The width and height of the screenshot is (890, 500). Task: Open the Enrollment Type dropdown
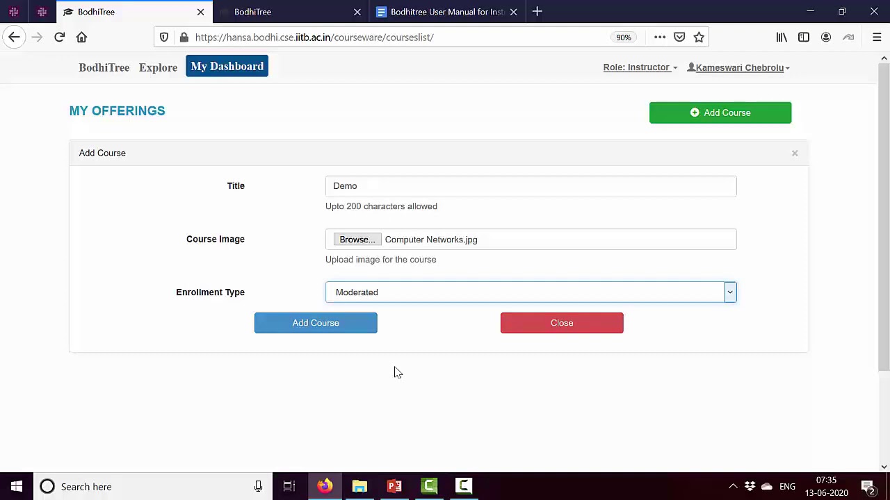tap(531, 292)
